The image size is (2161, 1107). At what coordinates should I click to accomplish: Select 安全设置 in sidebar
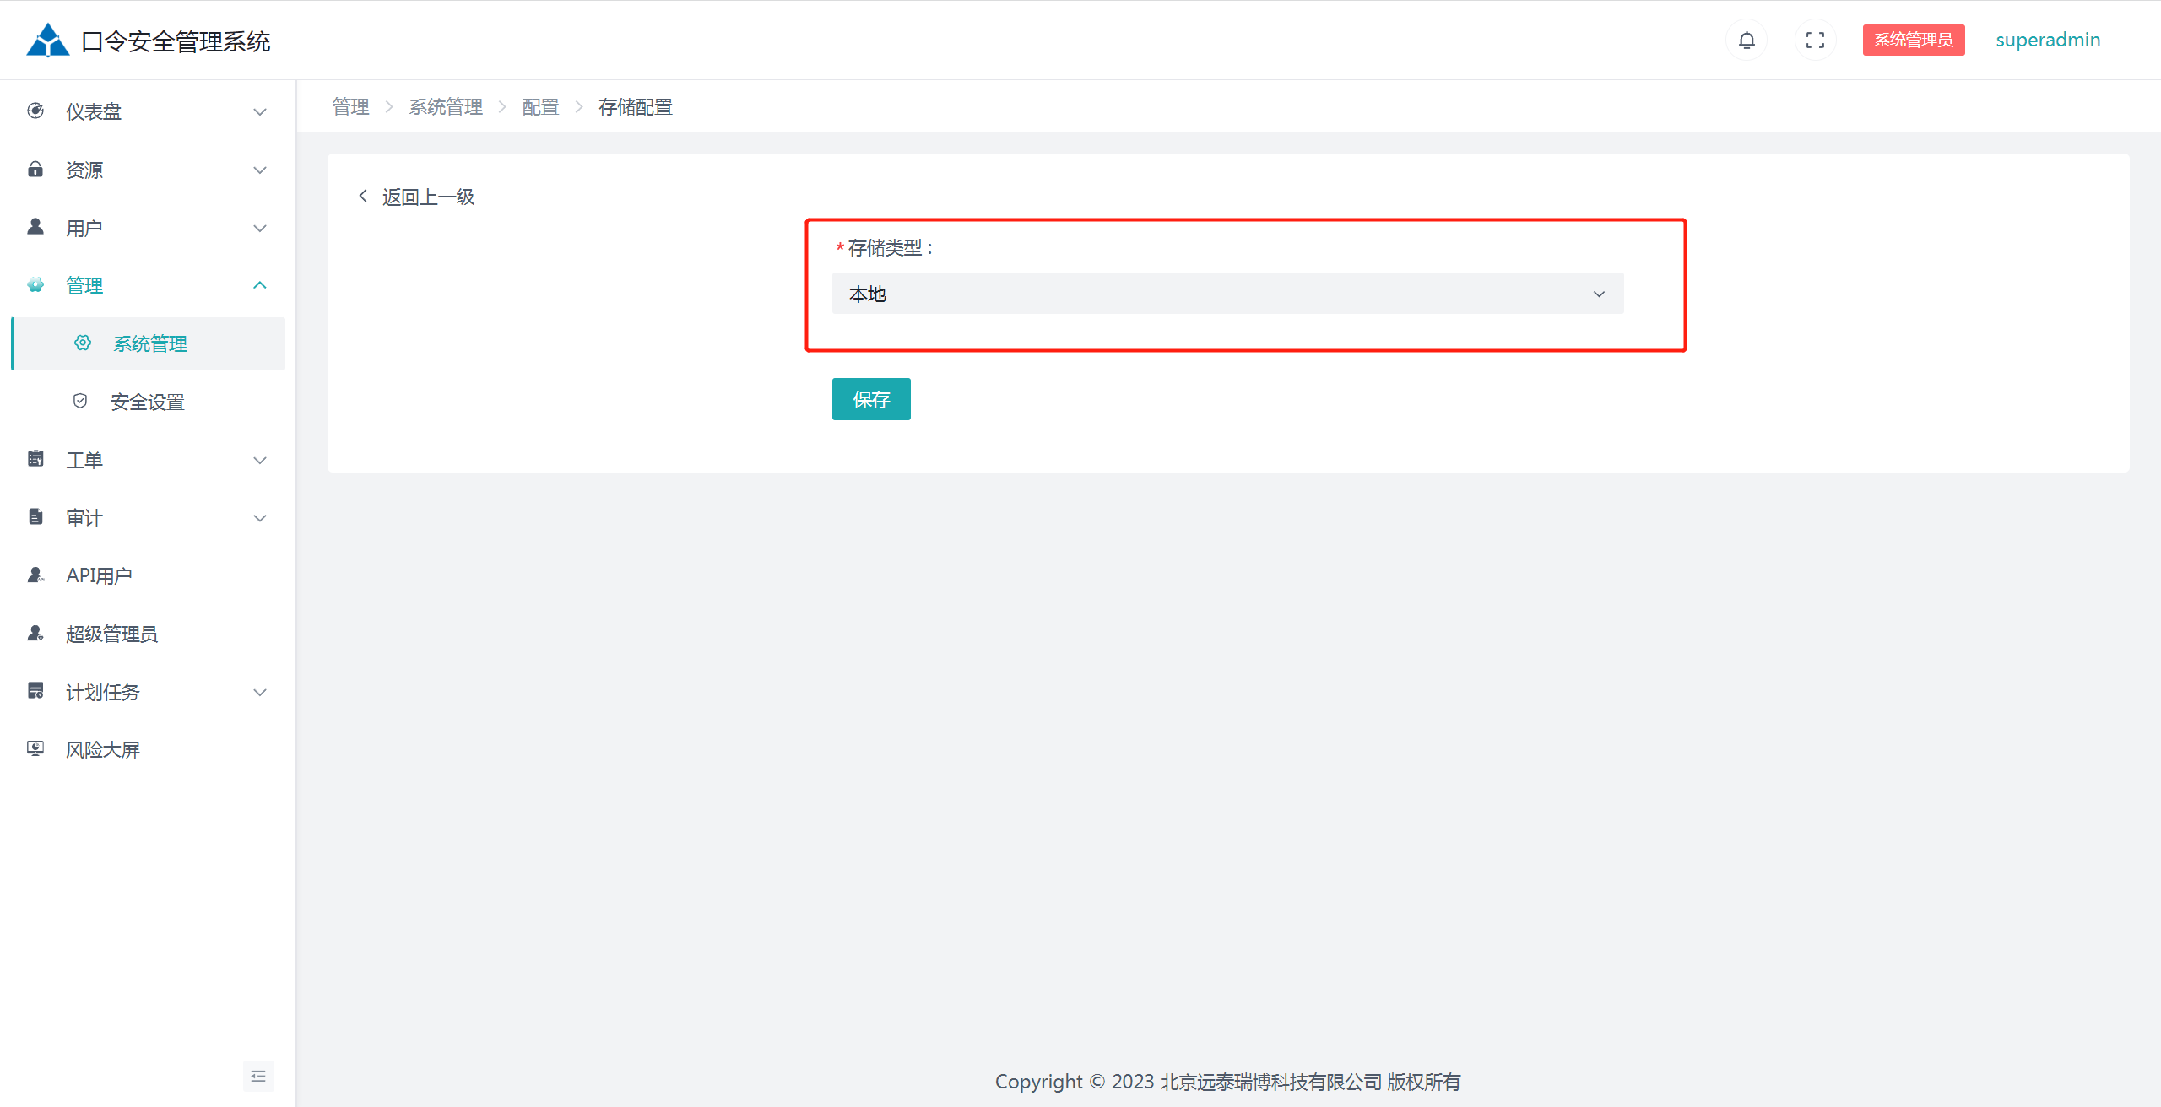[x=148, y=402]
